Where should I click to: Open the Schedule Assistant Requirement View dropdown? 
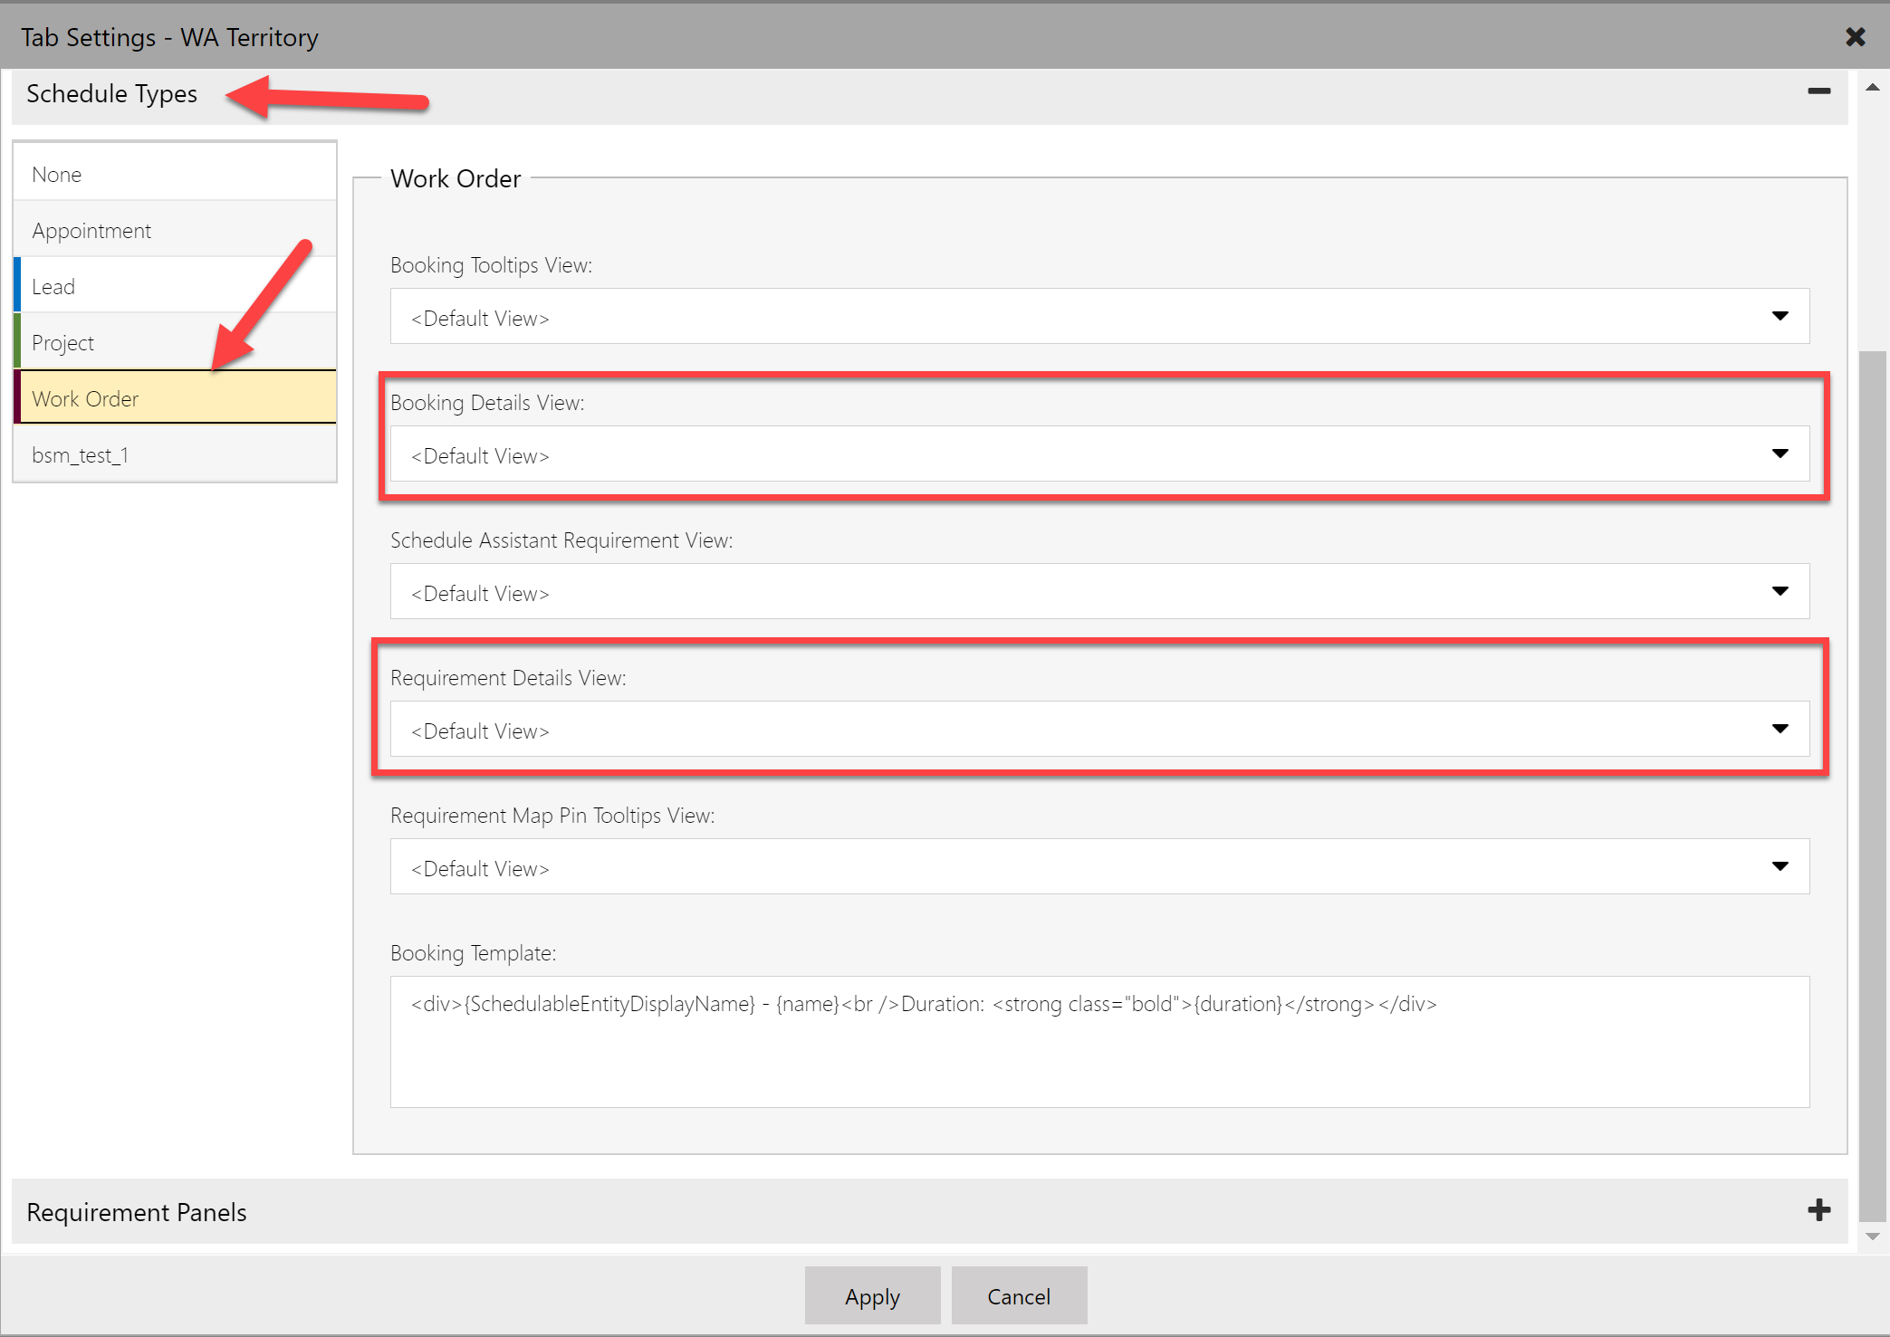1780,591
